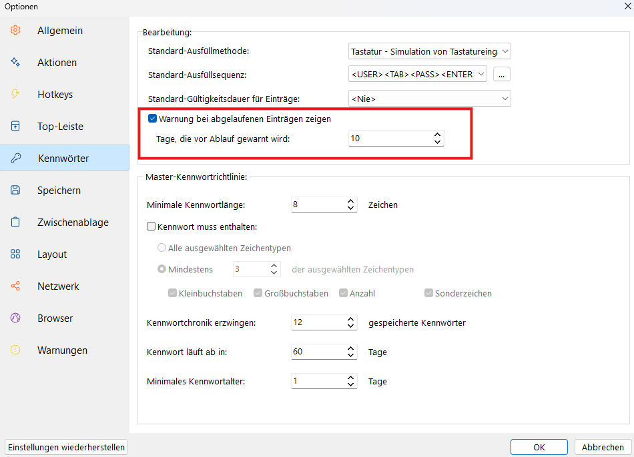Switch to the Aktionen settings tab

tap(65, 62)
